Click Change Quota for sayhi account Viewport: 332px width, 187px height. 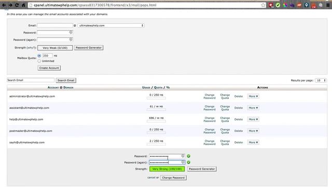225,142
